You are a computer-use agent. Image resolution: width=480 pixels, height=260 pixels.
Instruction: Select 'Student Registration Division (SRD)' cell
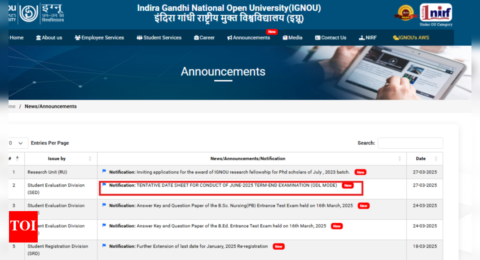(61, 250)
